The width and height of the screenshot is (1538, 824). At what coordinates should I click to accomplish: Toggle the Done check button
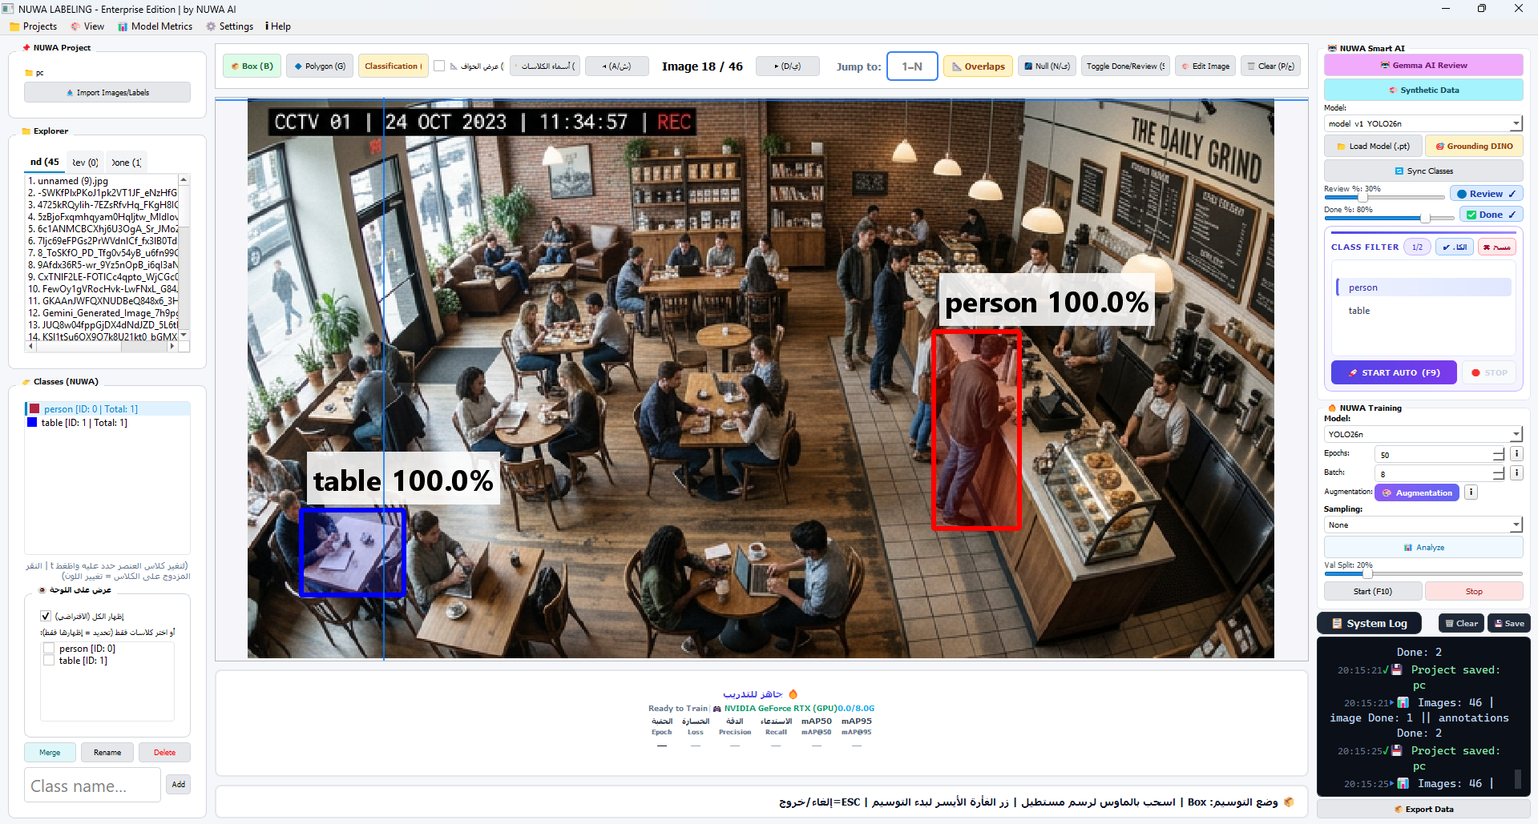coord(1491,215)
